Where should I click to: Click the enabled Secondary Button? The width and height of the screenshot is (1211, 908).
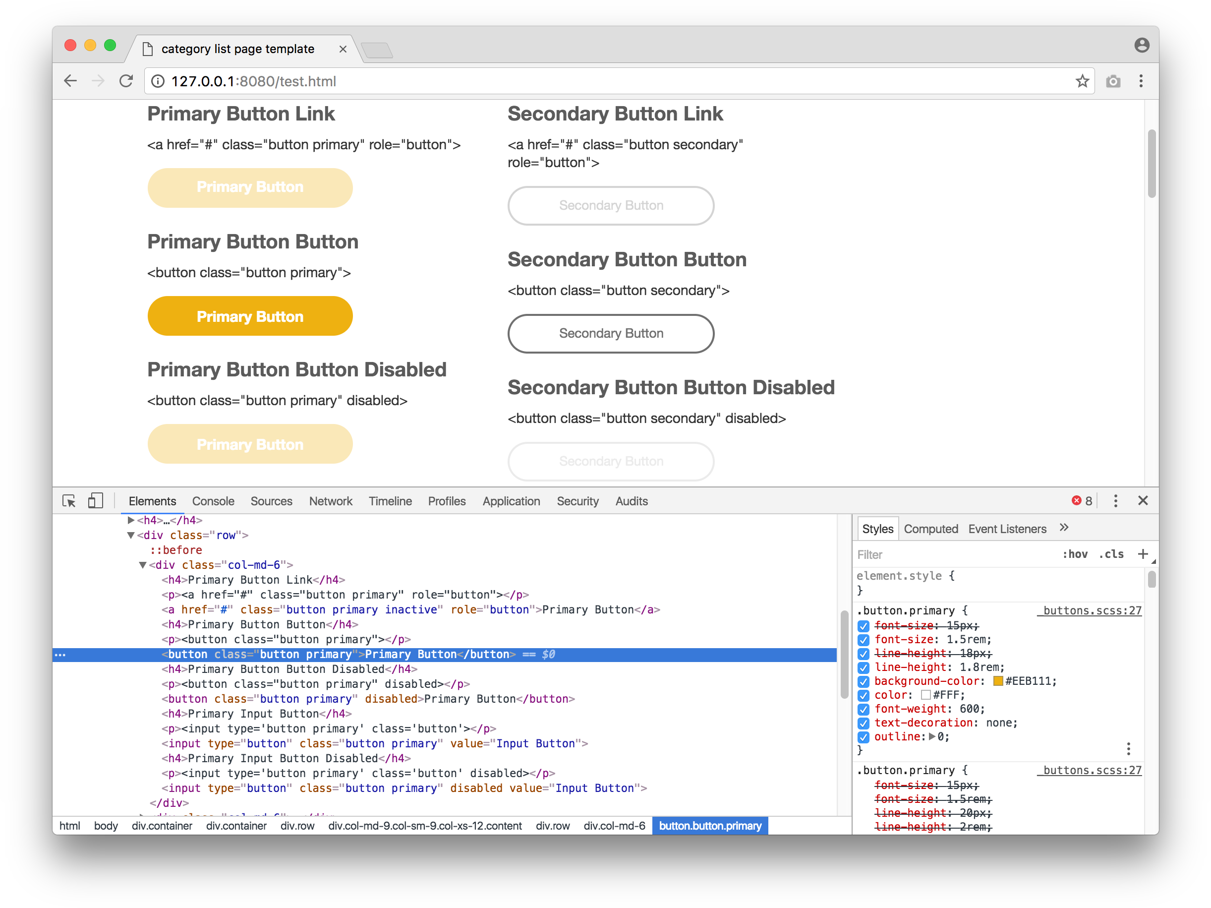[x=611, y=334]
